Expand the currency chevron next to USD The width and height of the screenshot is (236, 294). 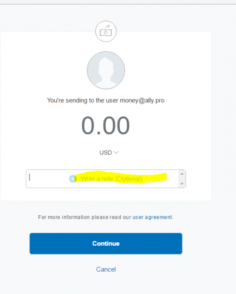(116, 152)
